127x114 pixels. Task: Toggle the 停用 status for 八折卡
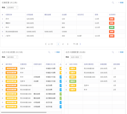[x=112, y=36]
